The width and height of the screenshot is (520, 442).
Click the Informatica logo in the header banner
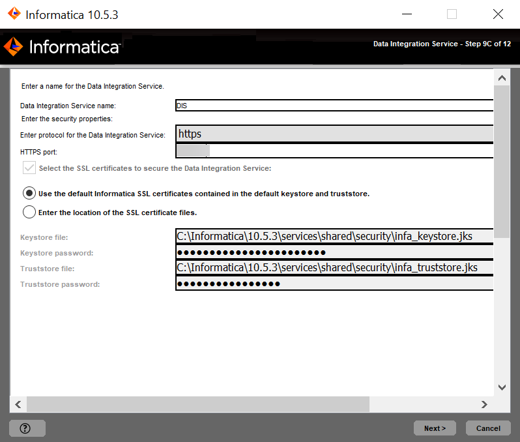(62, 46)
